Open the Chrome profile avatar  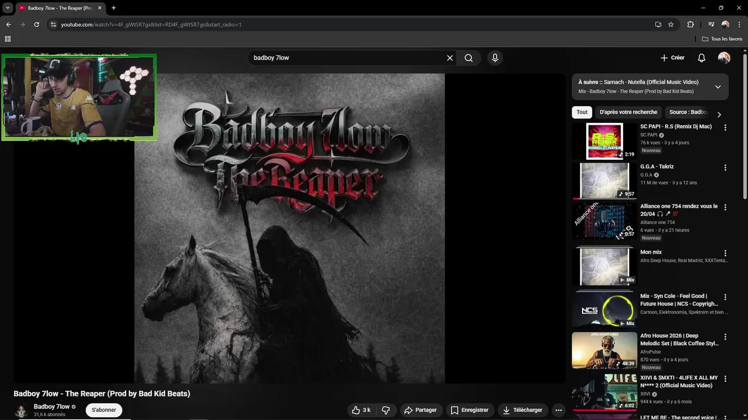click(725, 24)
